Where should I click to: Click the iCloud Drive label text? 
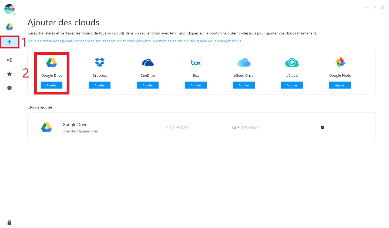(244, 76)
